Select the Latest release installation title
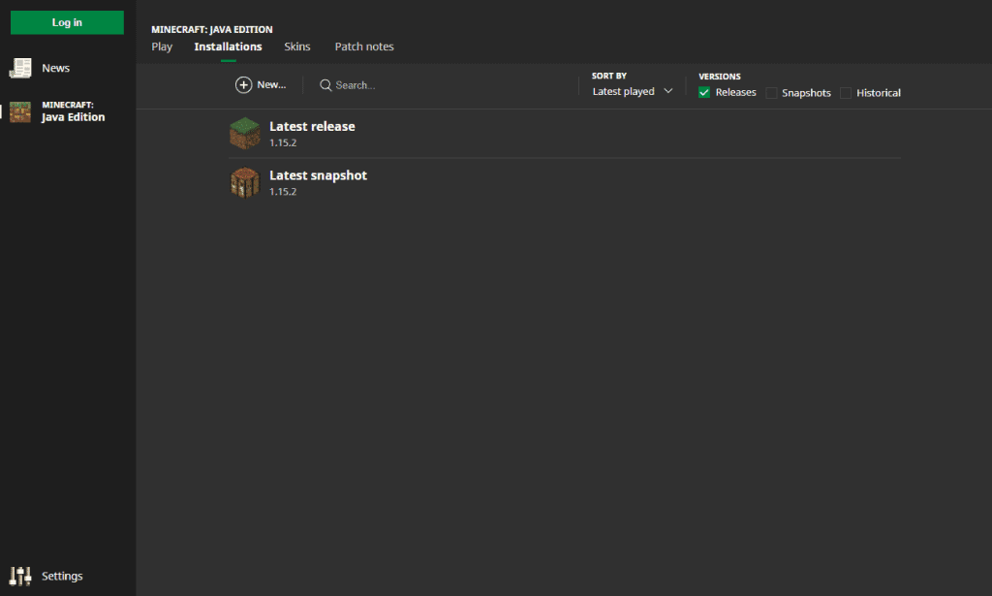This screenshot has width=992, height=596. [x=312, y=127]
